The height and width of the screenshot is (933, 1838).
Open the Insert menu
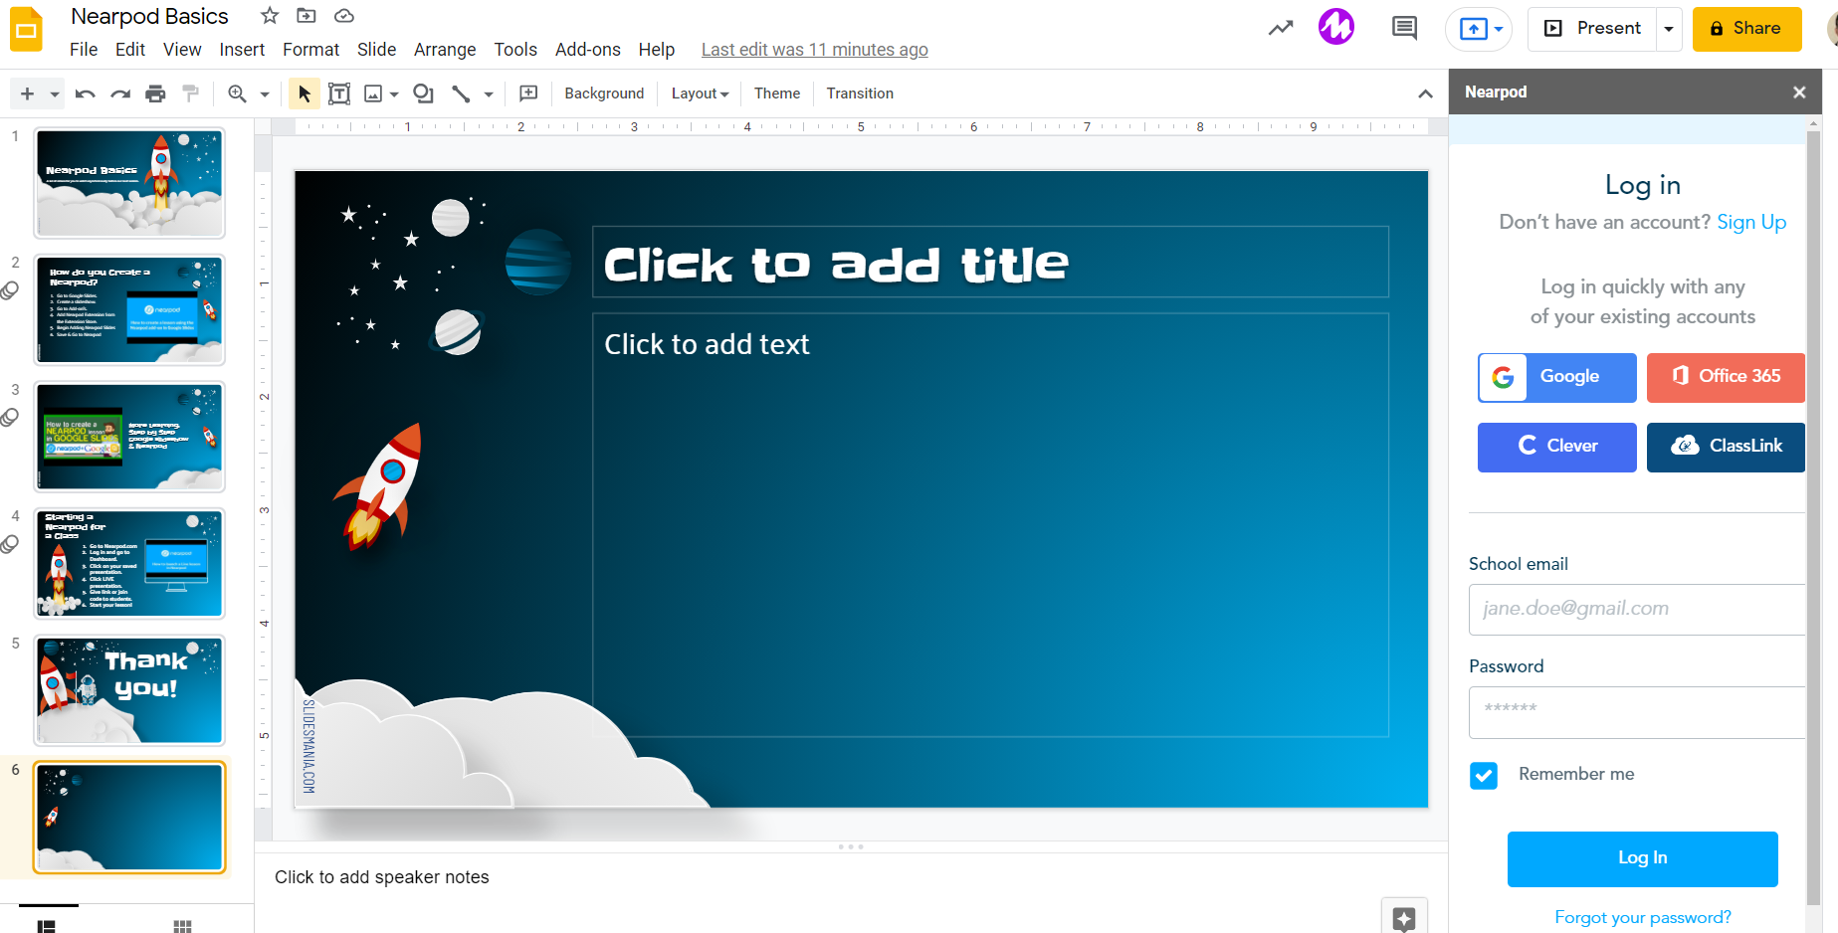[x=242, y=50]
